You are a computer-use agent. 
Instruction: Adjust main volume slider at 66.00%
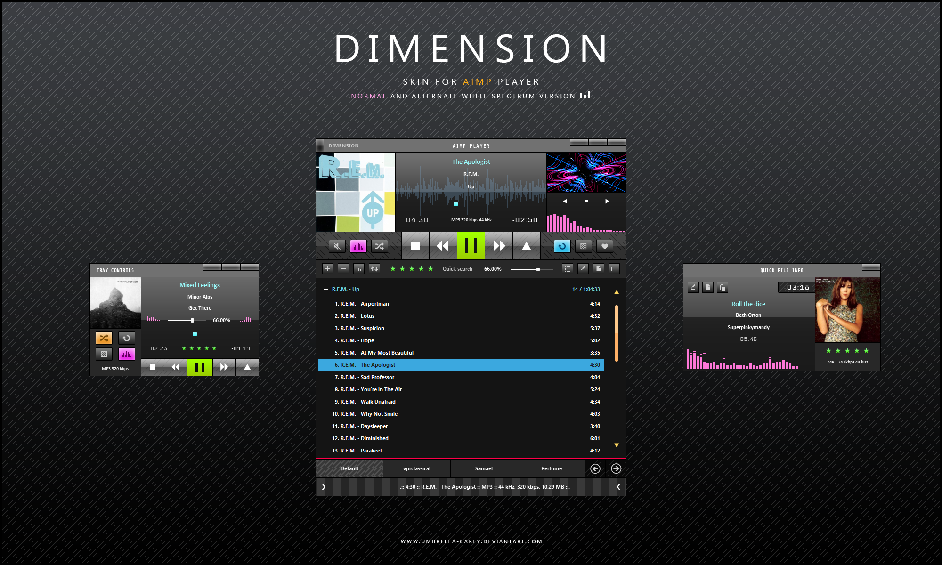[531, 269]
